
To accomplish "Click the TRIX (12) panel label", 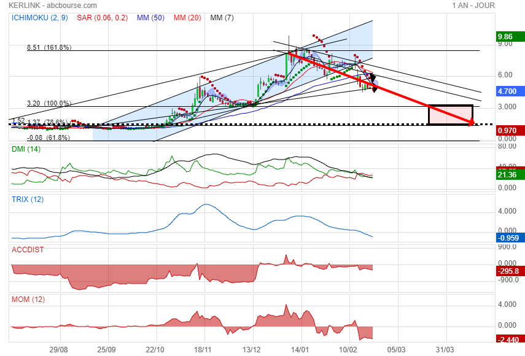I will 28,199.
